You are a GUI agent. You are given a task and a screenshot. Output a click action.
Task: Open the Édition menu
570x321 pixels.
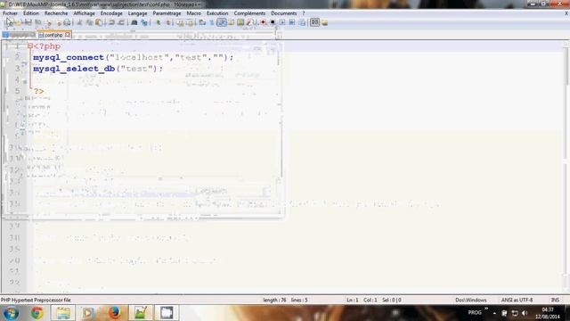pyautogui.click(x=31, y=13)
